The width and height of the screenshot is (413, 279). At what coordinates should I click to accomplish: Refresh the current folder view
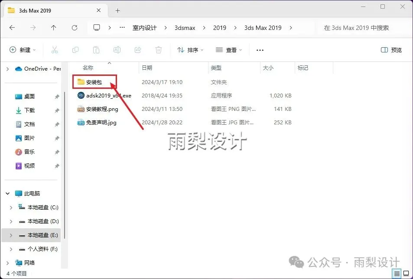[x=75, y=28]
